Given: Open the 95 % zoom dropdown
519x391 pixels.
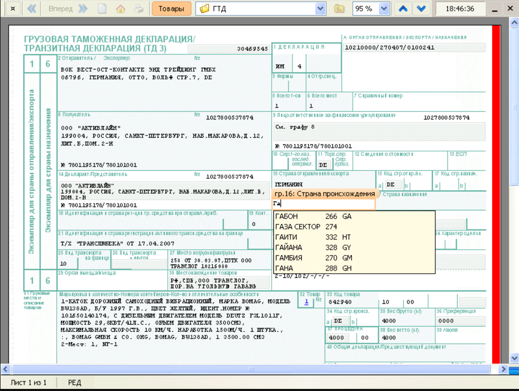Looking at the screenshot, I should pos(383,9).
